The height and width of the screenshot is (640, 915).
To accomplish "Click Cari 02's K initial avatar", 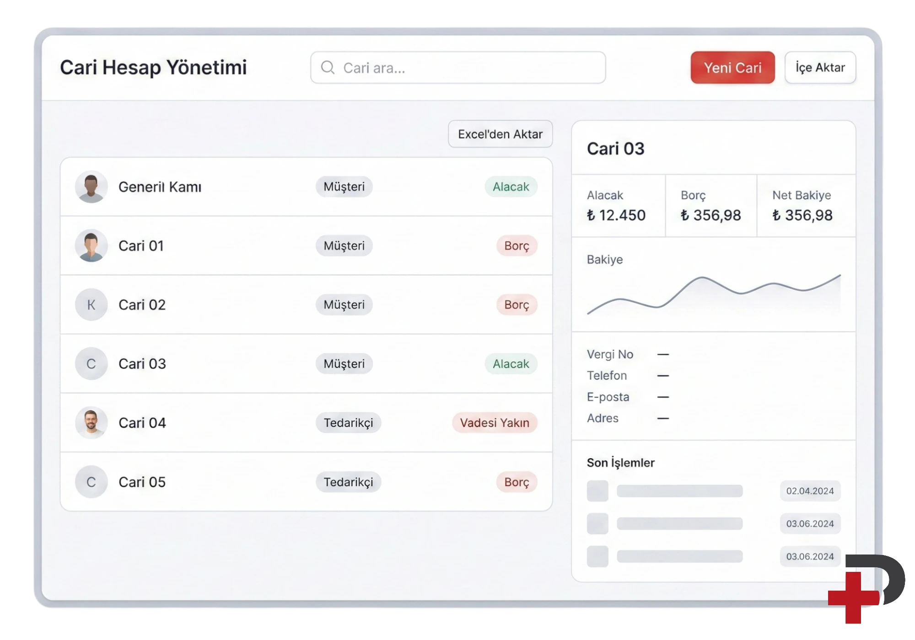I will pos(91,305).
